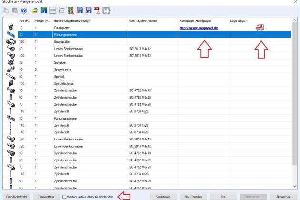Click the save parts list disk icon
Image resolution: width=300 pixels, height=200 pixels.
click(43, 10)
